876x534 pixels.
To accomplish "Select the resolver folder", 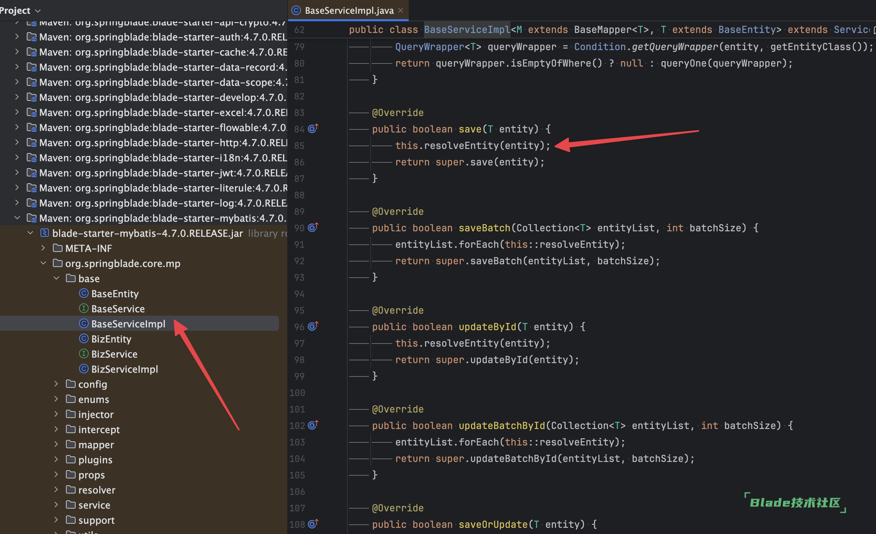I will point(96,490).
